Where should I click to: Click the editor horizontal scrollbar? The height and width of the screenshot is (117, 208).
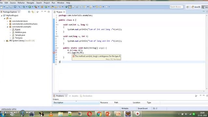click(x=132, y=91)
